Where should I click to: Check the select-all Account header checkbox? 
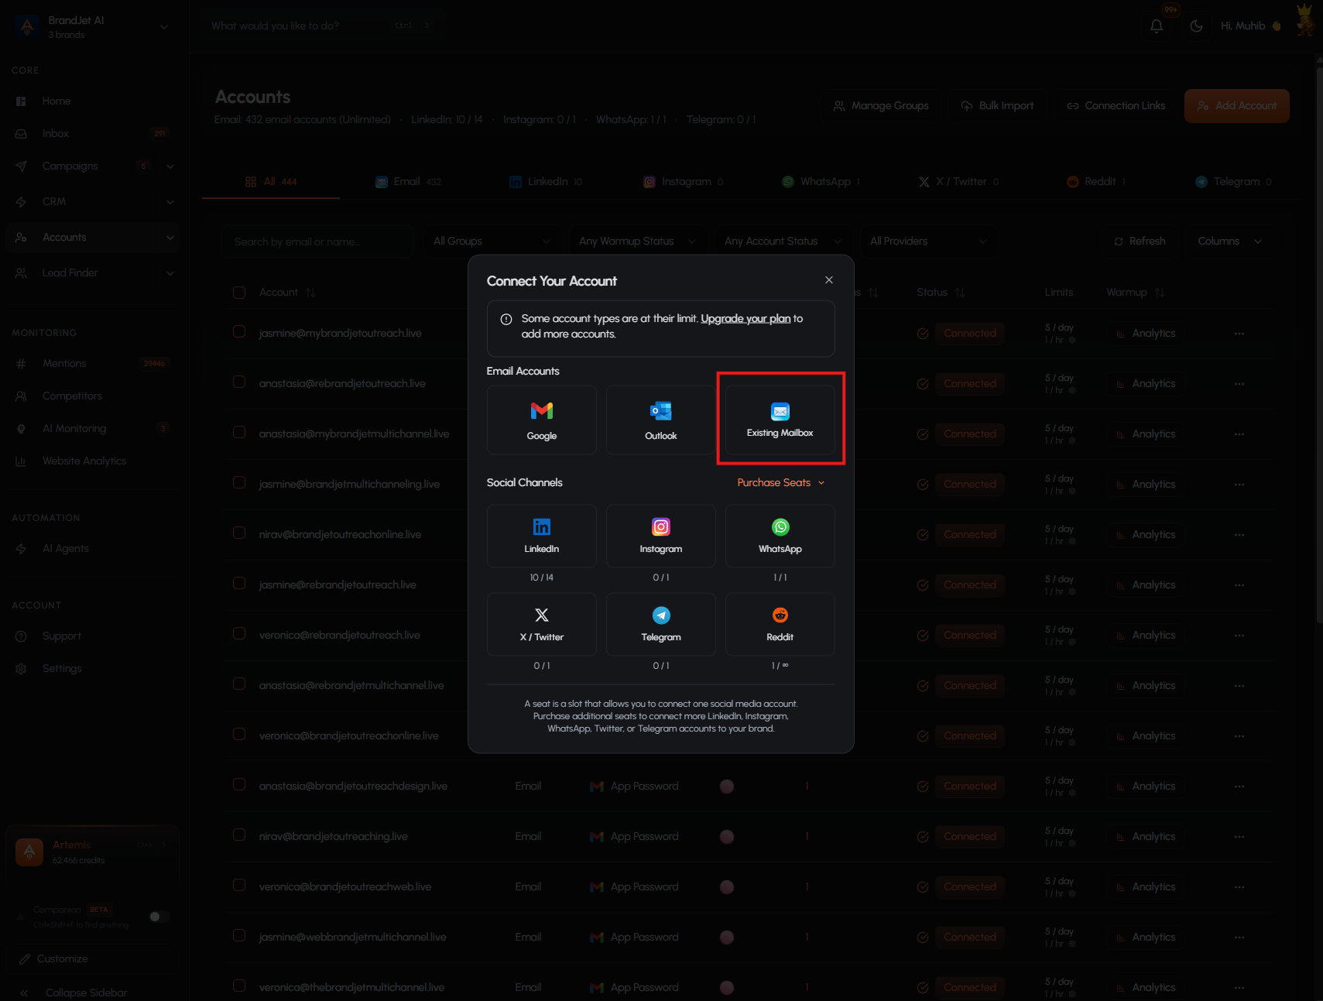point(239,293)
